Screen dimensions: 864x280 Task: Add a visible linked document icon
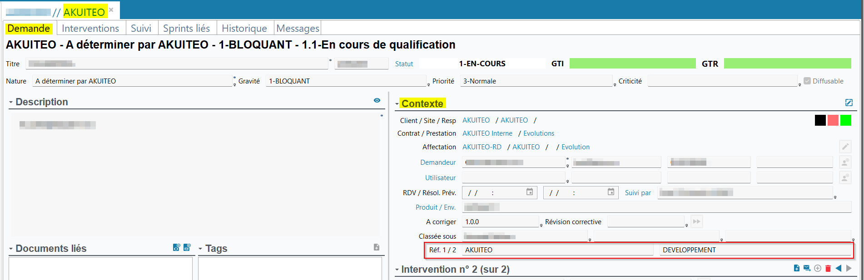[177, 247]
